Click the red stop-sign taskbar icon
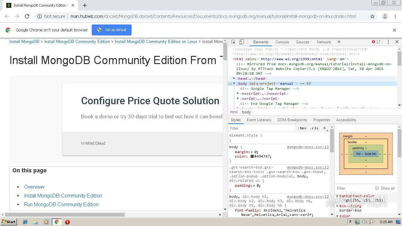The image size is (402, 226). [x=67, y=222]
